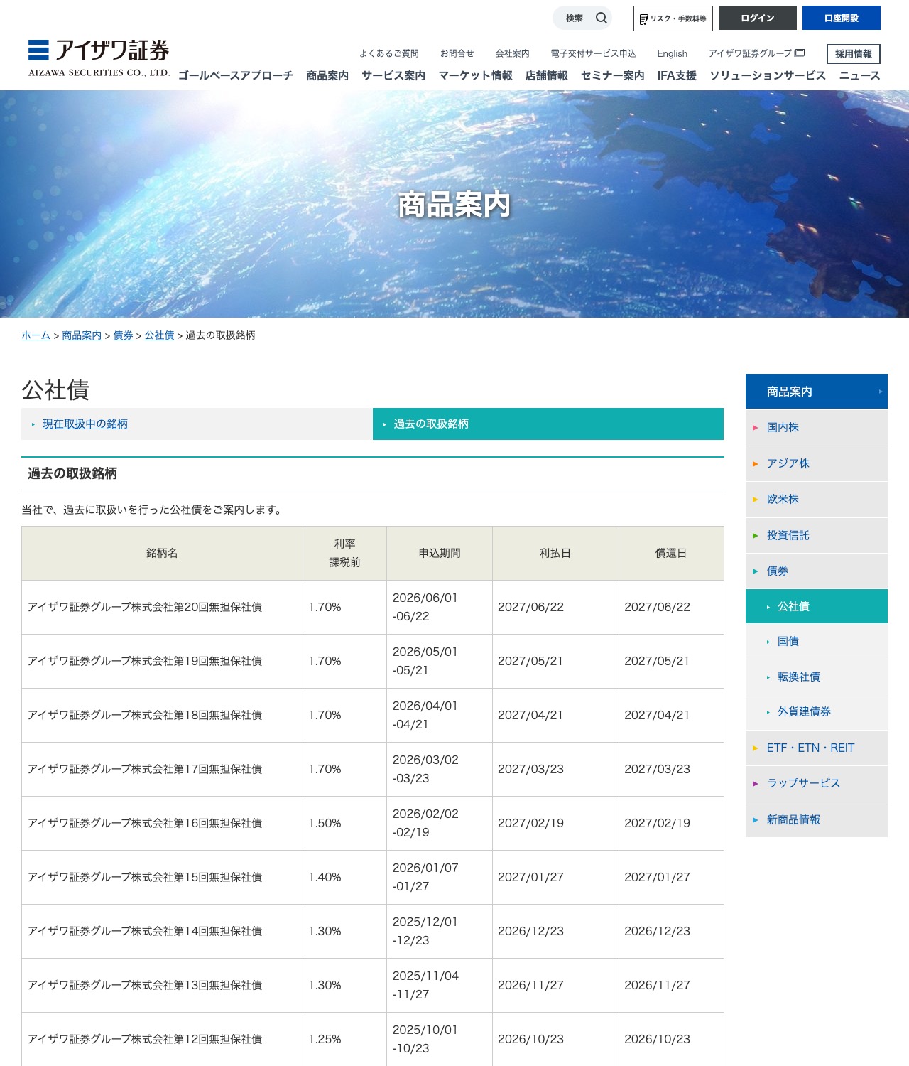Open サービス案内 menu
Image resolution: width=909 pixels, height=1066 pixels.
pyautogui.click(x=393, y=75)
